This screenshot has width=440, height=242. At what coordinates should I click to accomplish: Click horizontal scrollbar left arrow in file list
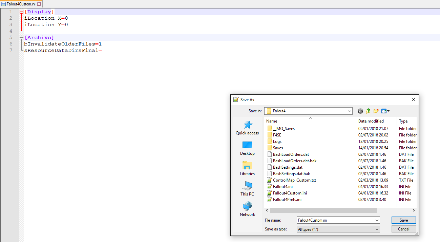pyautogui.click(x=267, y=210)
